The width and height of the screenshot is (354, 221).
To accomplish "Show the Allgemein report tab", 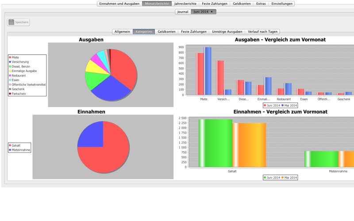I will [x=122, y=31].
